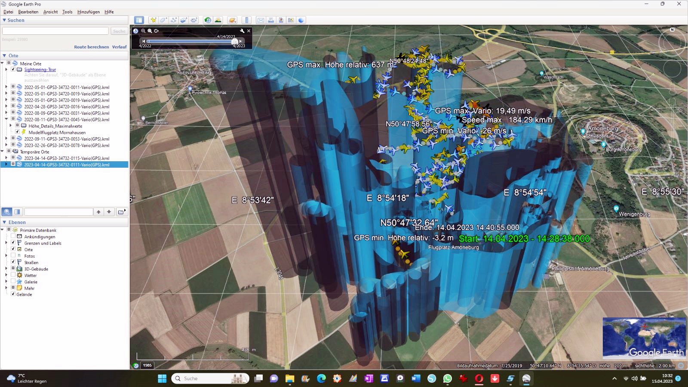
Task: View in Google Maps toolbar icon
Action: [291, 20]
